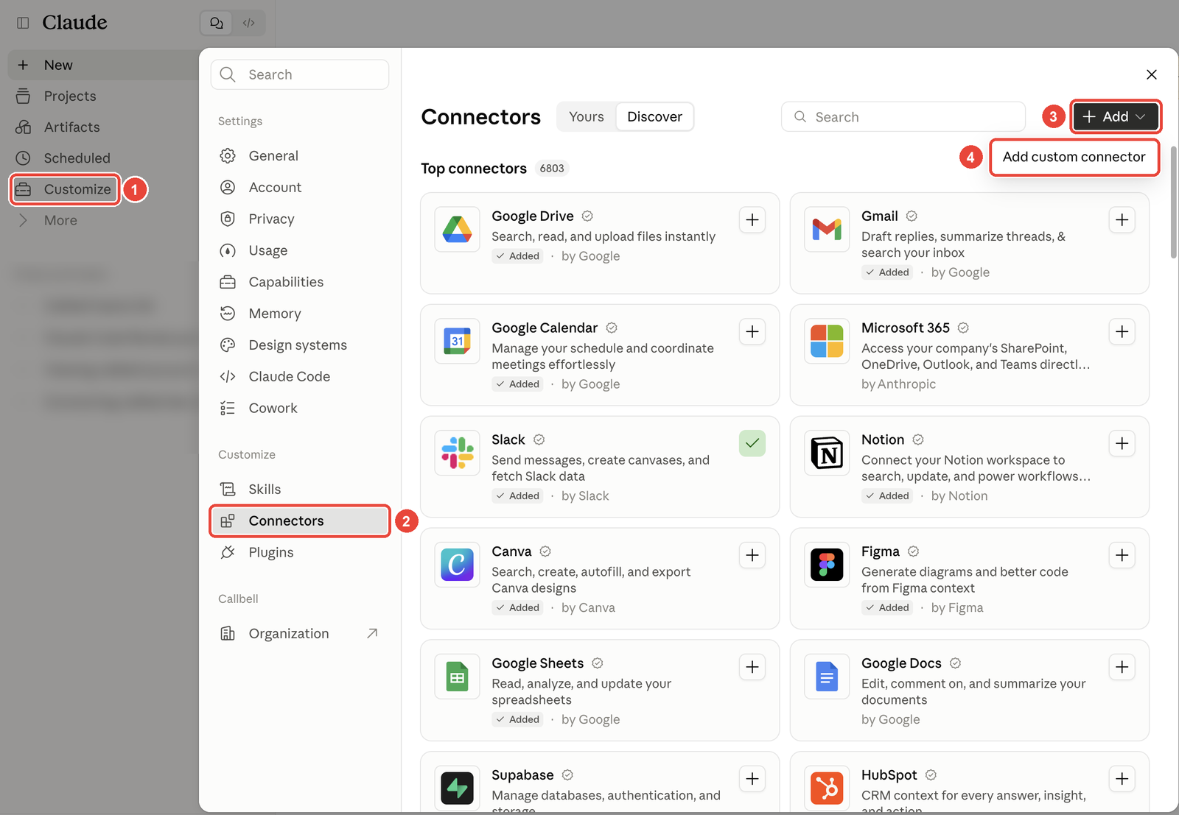
Task: Open Cowork settings
Action: (299, 408)
